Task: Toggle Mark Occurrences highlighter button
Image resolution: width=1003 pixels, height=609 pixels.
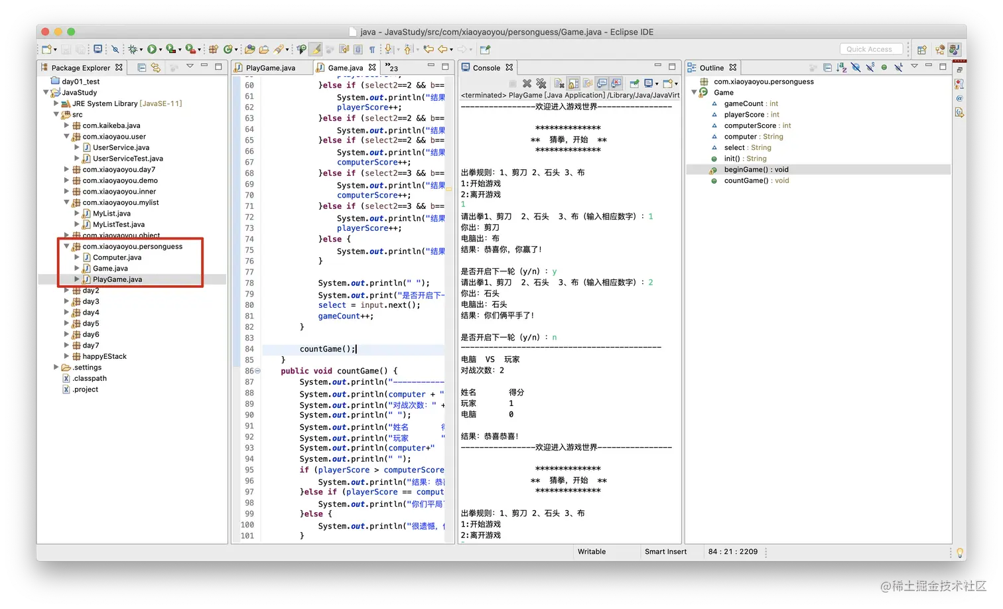Action: pos(316,49)
